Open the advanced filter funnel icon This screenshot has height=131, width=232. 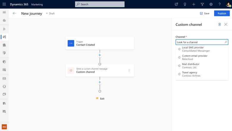(202, 4)
